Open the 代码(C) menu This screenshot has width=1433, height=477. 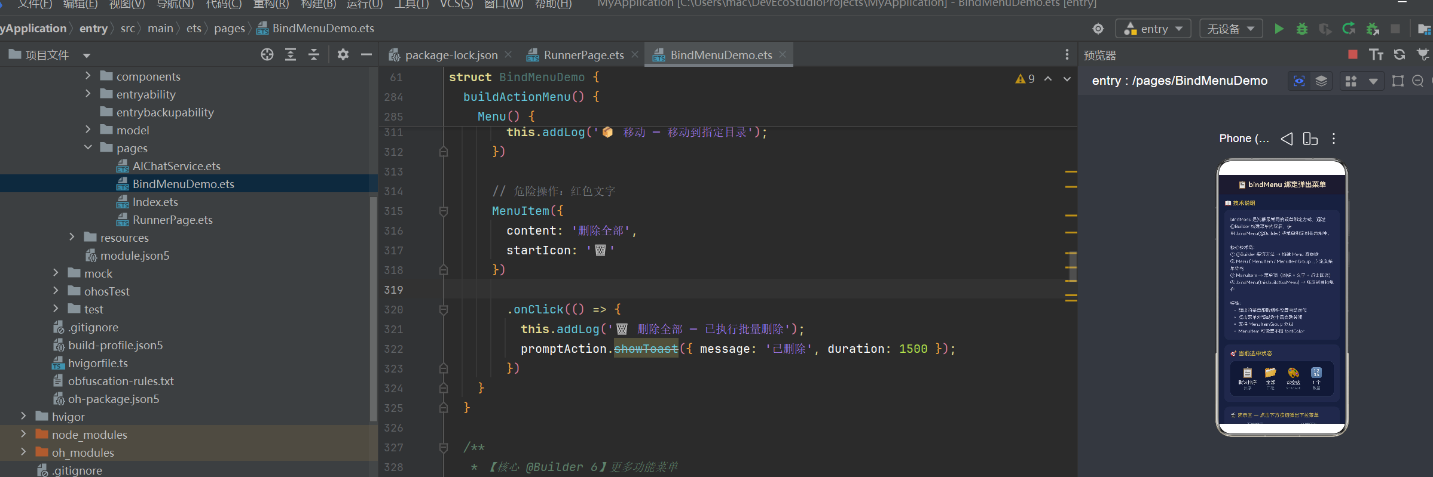224,4
